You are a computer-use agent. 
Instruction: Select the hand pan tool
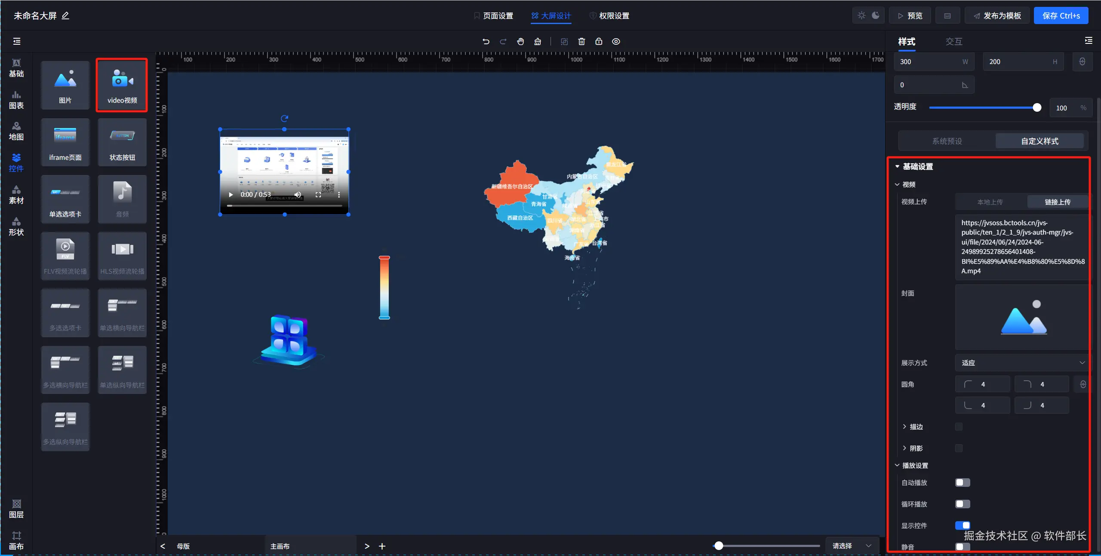(x=520, y=42)
